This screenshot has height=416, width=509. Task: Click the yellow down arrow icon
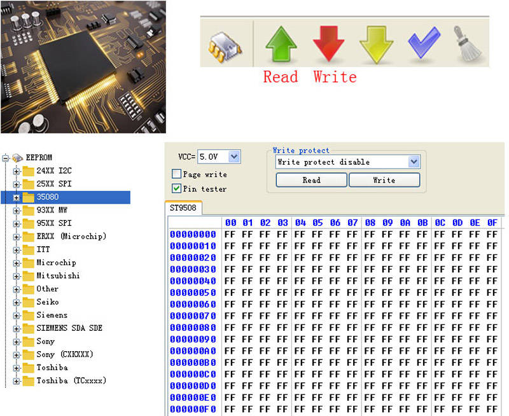tap(376, 44)
